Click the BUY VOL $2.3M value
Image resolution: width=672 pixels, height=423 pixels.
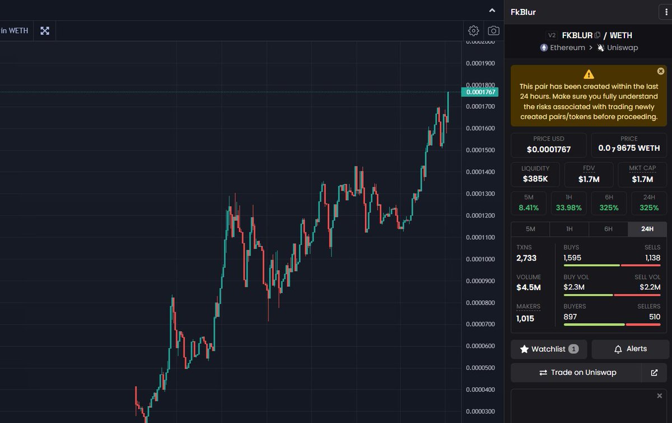click(x=574, y=287)
